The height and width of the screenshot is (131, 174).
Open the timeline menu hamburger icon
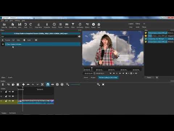click(3, 84)
